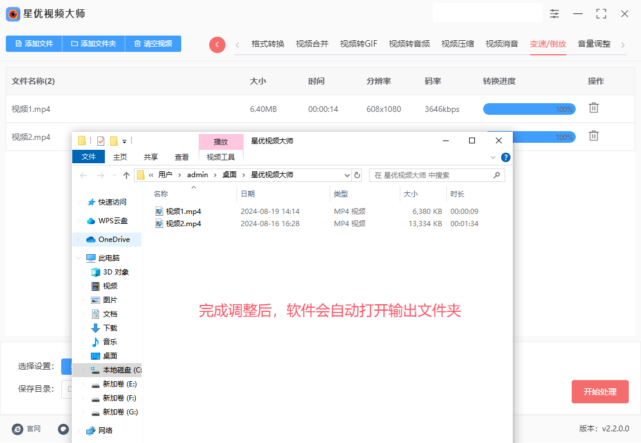This screenshot has height=443, width=641.
Task: Expand the 文档 tree node arrow
Action: [83, 314]
